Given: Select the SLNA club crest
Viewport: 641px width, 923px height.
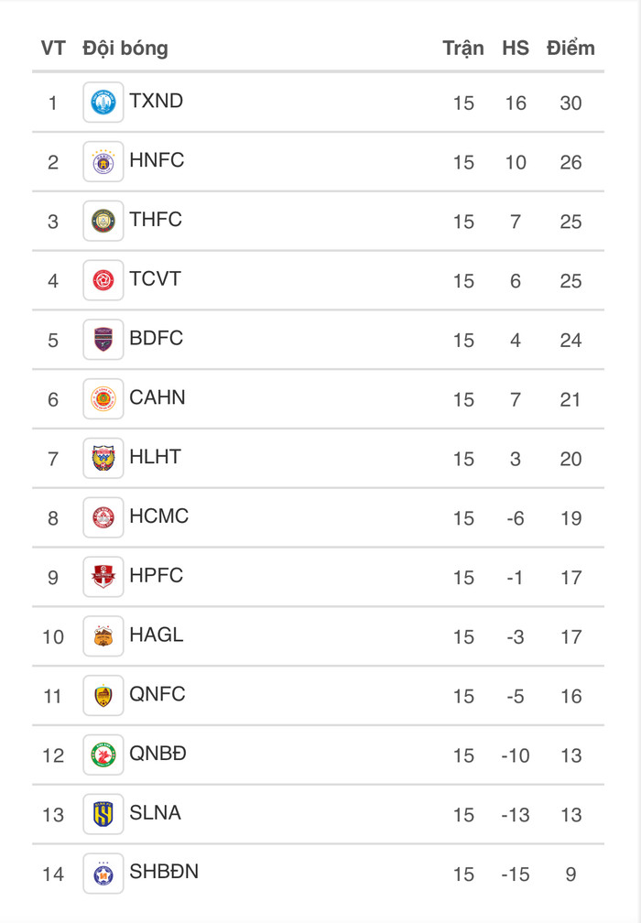Looking at the screenshot, I should [x=103, y=814].
